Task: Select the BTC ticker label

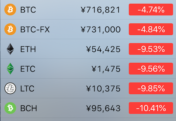Action: click(x=28, y=10)
